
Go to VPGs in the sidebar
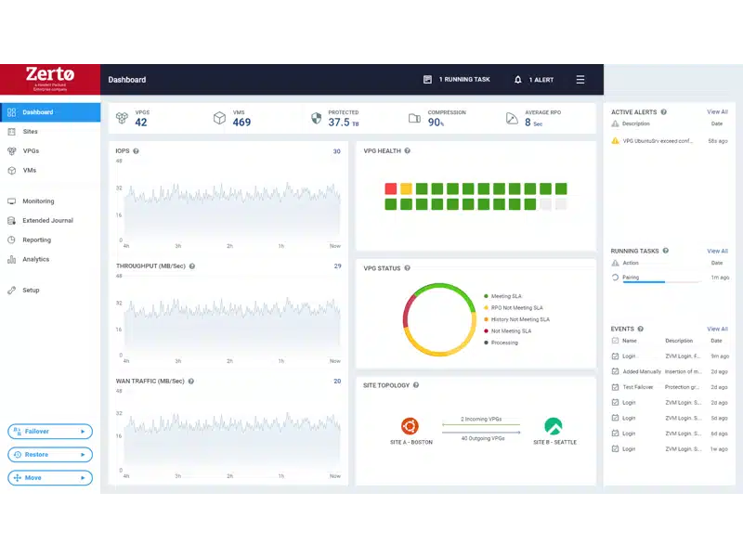pyautogui.click(x=31, y=150)
